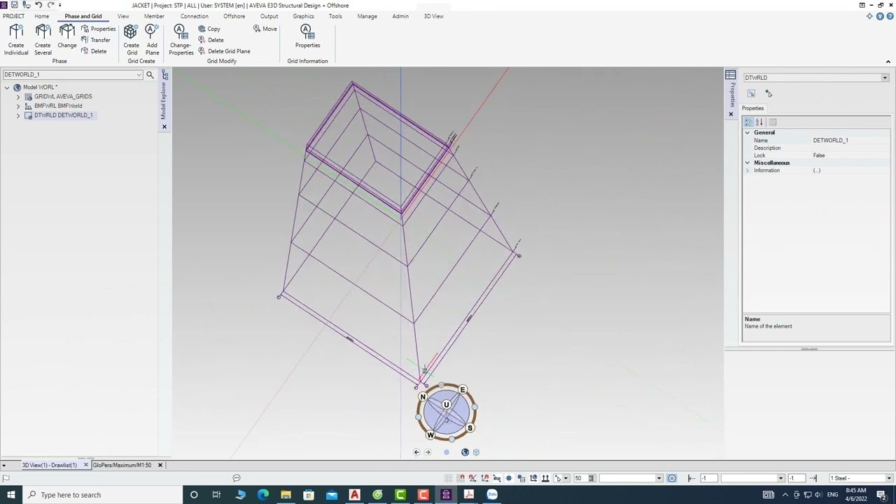This screenshot has width=896, height=504.
Task: Close the Properties side panel
Action: click(x=731, y=114)
